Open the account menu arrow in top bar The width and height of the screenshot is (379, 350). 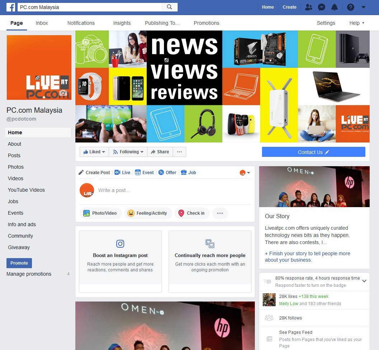(x=364, y=7)
